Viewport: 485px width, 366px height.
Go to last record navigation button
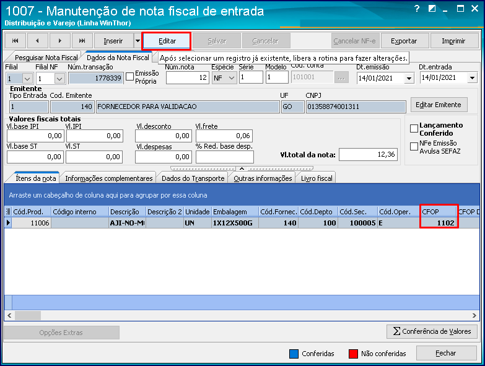(82, 41)
